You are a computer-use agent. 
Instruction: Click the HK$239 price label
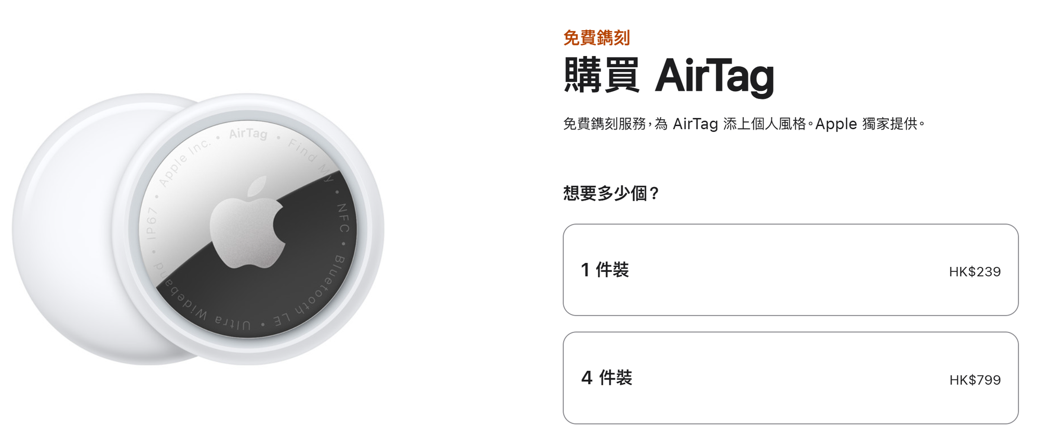coord(975,272)
